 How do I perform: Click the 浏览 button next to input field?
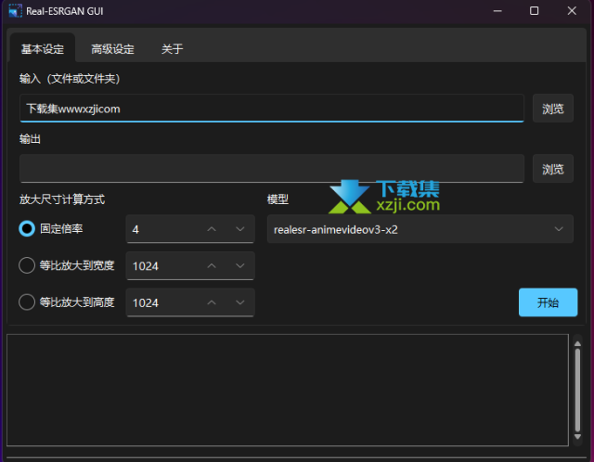(x=553, y=109)
